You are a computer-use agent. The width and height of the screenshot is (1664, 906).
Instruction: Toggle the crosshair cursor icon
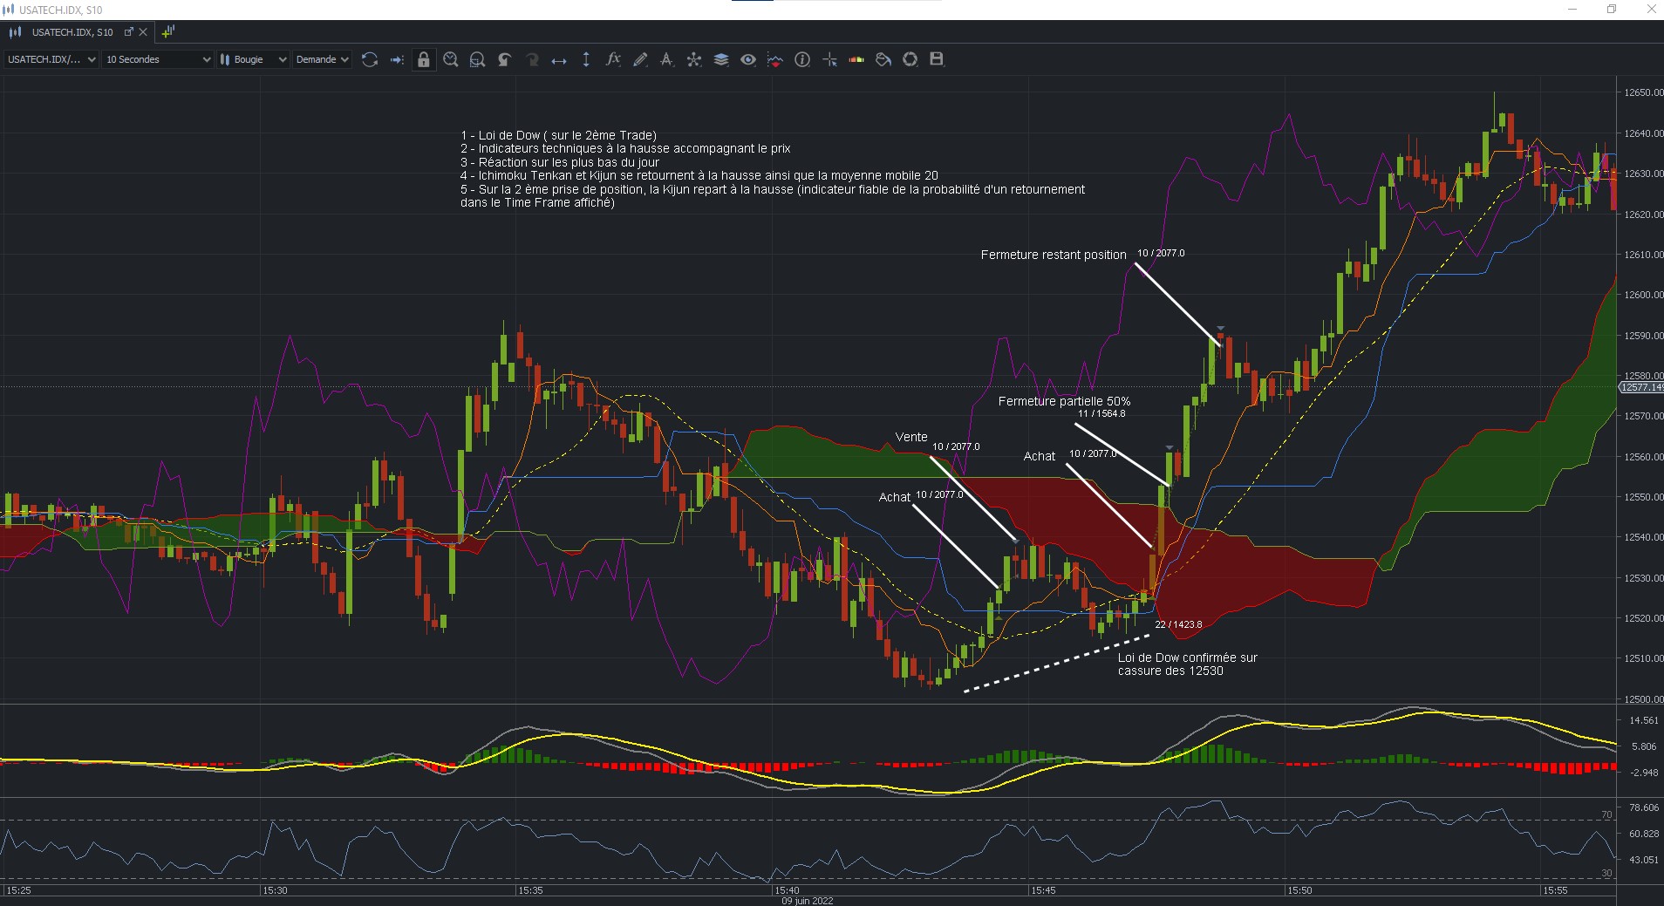(x=829, y=59)
